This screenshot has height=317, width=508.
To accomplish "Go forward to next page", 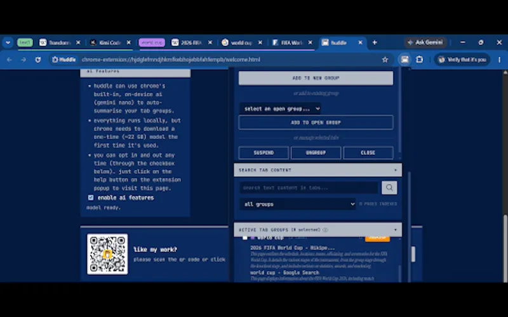I will click(23, 60).
